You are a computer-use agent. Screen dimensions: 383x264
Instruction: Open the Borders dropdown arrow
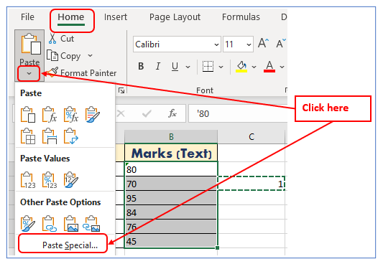pos(221,67)
